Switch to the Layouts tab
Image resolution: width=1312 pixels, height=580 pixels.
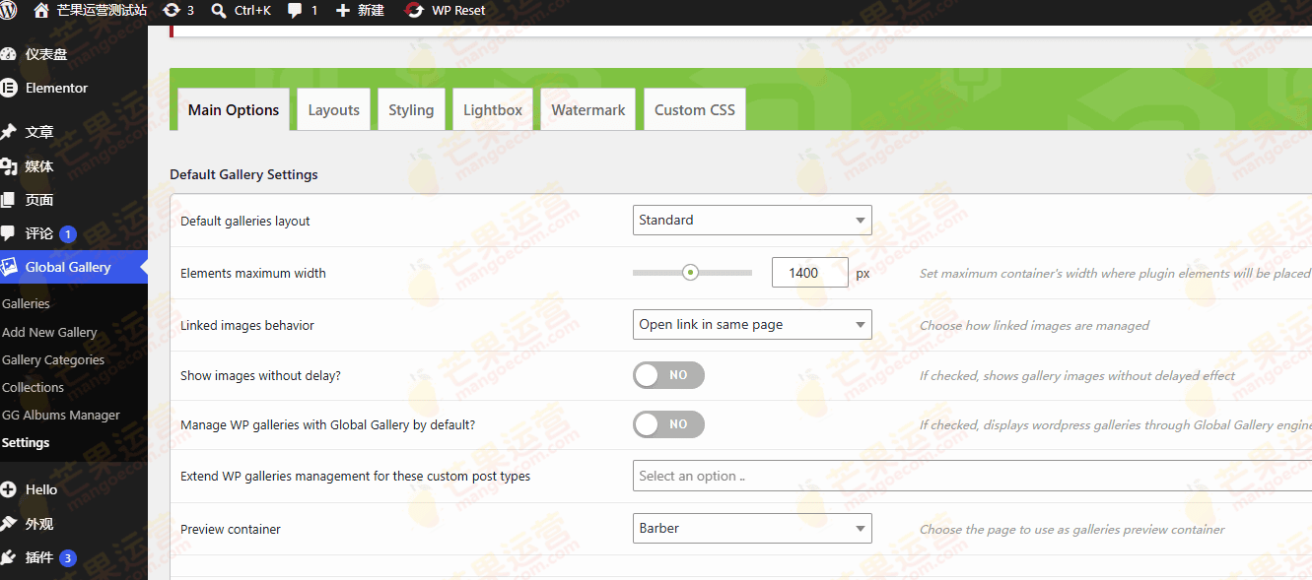[333, 109]
